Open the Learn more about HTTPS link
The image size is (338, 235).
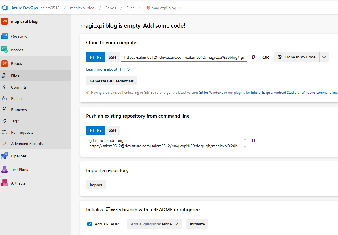(108, 69)
